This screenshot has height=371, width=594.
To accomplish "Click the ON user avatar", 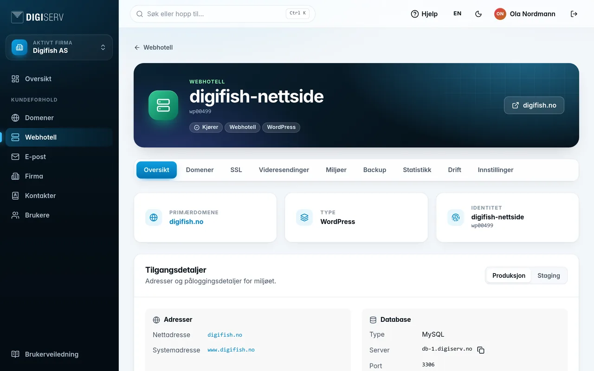I will coord(500,14).
